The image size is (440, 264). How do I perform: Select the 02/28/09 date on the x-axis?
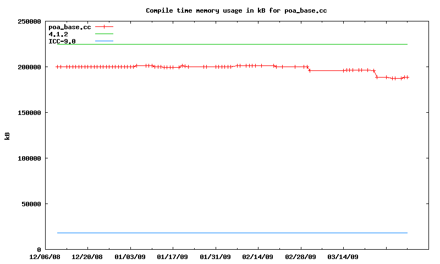tap(300, 257)
